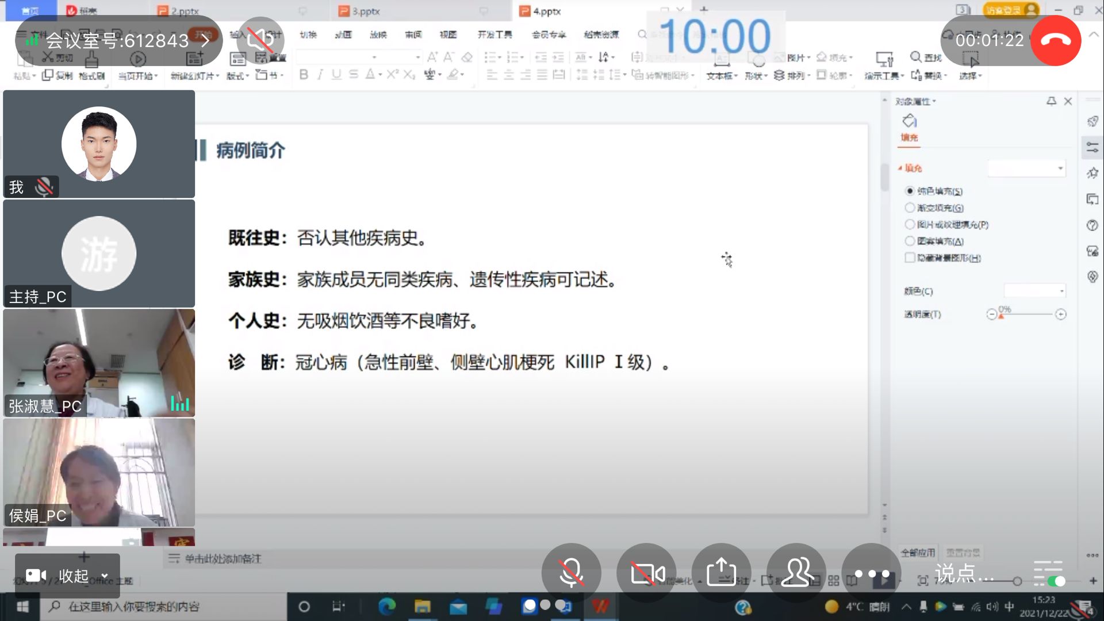The height and width of the screenshot is (621, 1104).
Task: Select the gradient fill radio option
Action: click(x=910, y=208)
